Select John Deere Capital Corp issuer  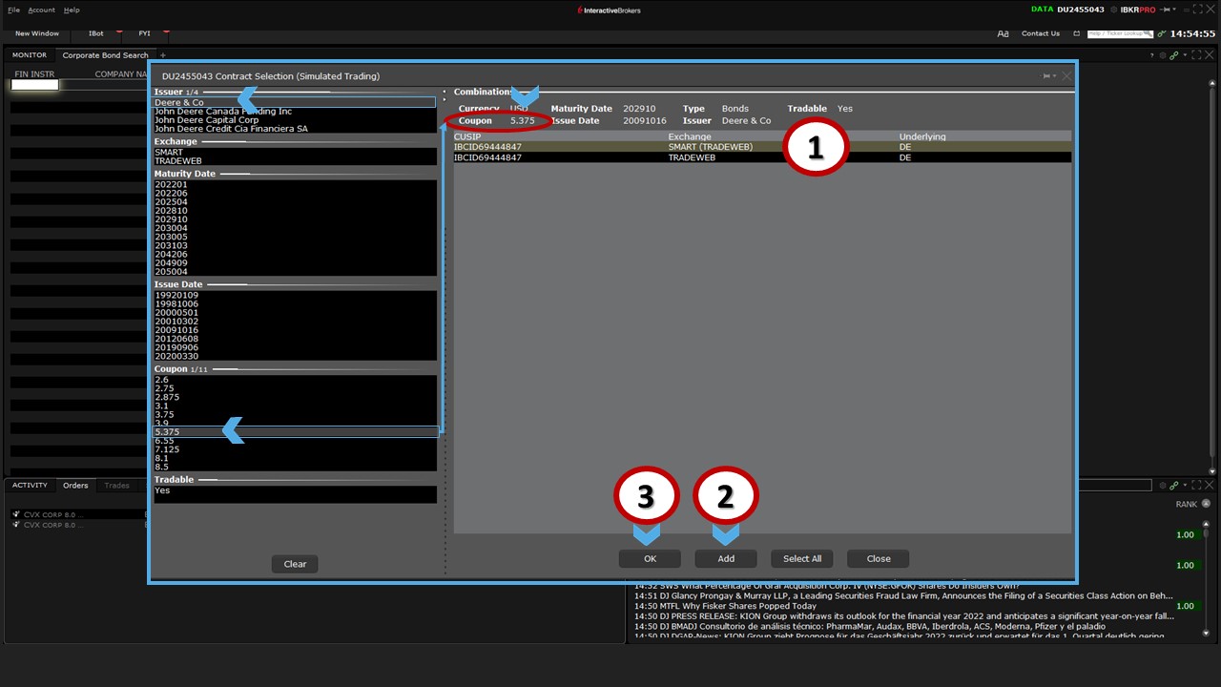click(x=206, y=120)
